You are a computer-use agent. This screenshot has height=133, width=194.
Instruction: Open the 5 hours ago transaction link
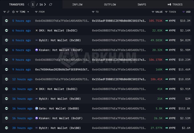pos(21,21)
